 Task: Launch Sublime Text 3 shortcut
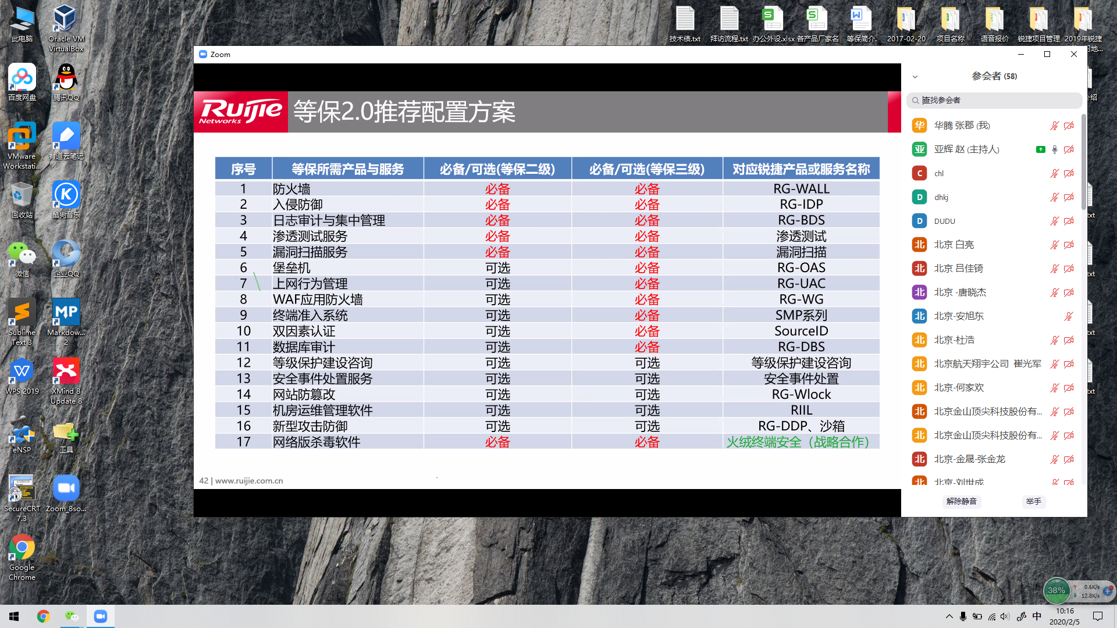click(22, 322)
